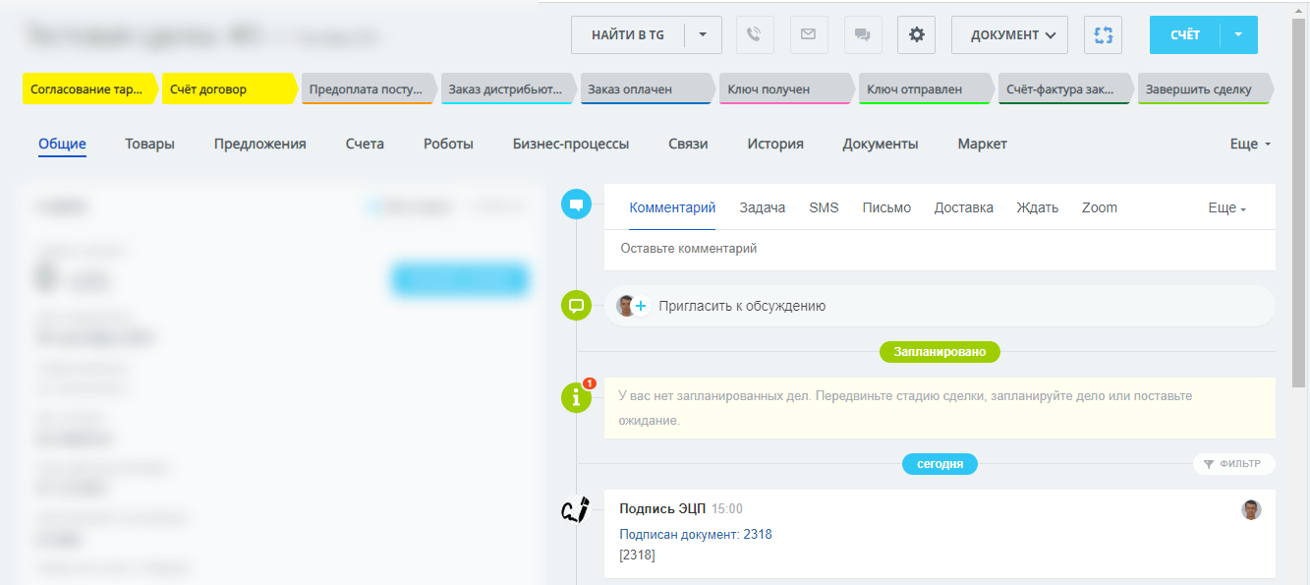Select stage Счёт договор
The image size is (1310, 585).
point(230,88)
